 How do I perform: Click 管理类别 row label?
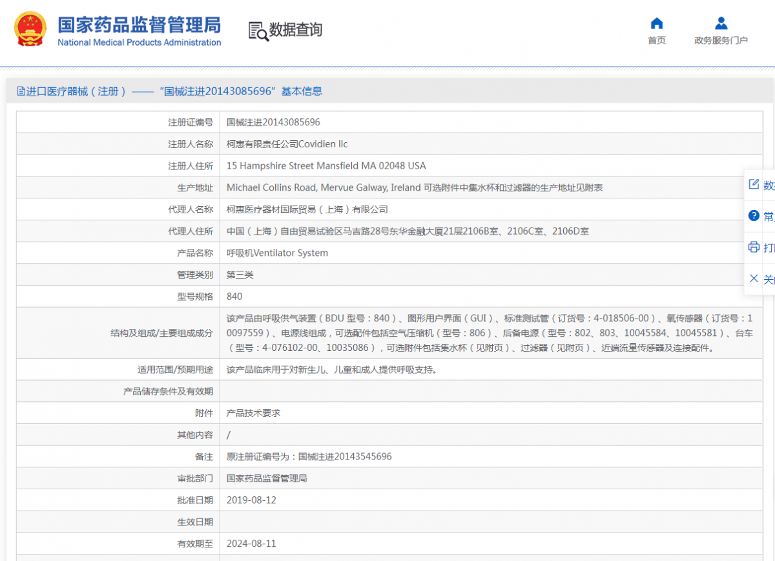pos(195,275)
